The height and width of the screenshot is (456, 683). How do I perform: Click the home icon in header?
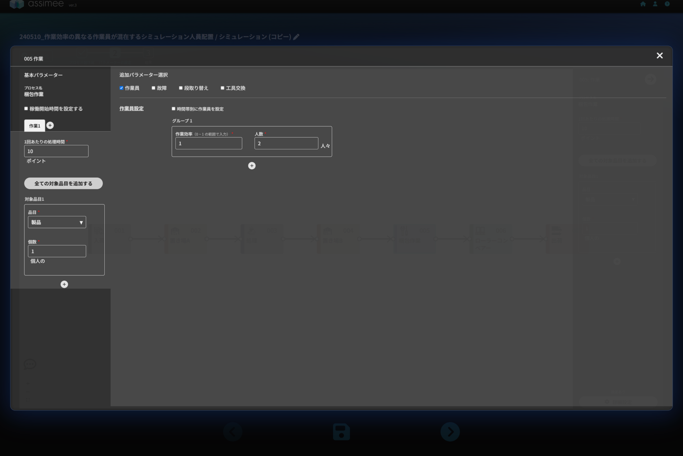click(643, 4)
